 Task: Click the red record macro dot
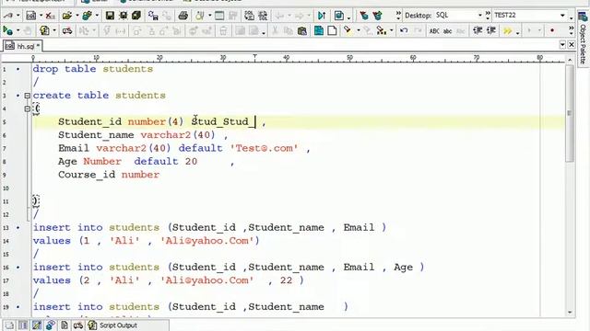[552, 30]
